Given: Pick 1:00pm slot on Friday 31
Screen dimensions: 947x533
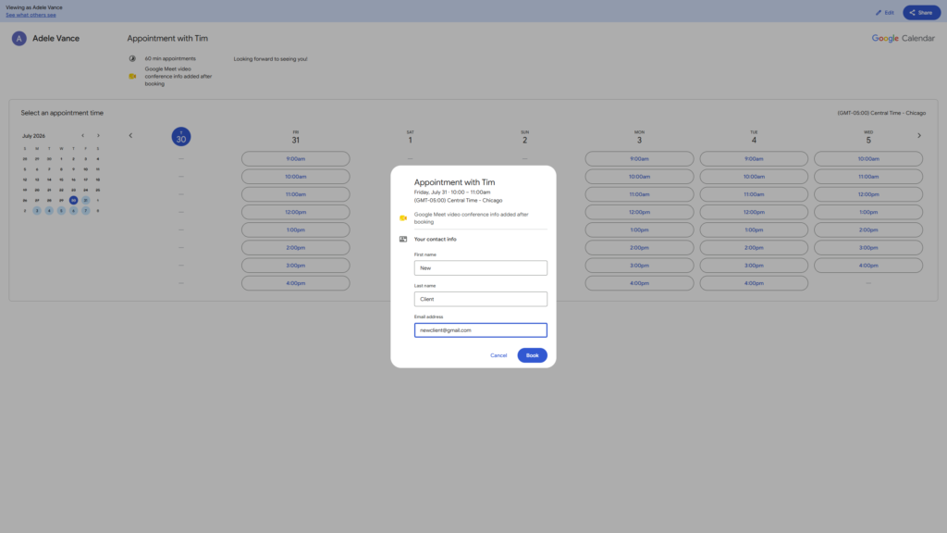Looking at the screenshot, I should [x=295, y=229].
